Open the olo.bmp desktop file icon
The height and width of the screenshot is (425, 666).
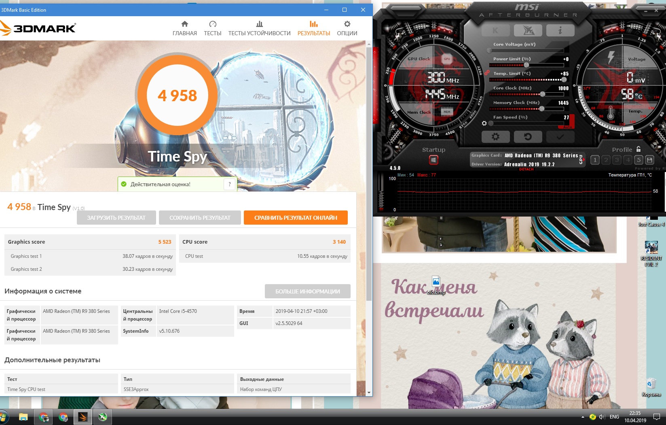point(436,286)
